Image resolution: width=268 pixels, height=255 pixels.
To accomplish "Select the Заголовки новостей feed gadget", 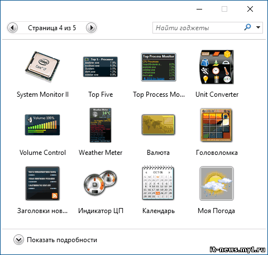I will (42, 183).
